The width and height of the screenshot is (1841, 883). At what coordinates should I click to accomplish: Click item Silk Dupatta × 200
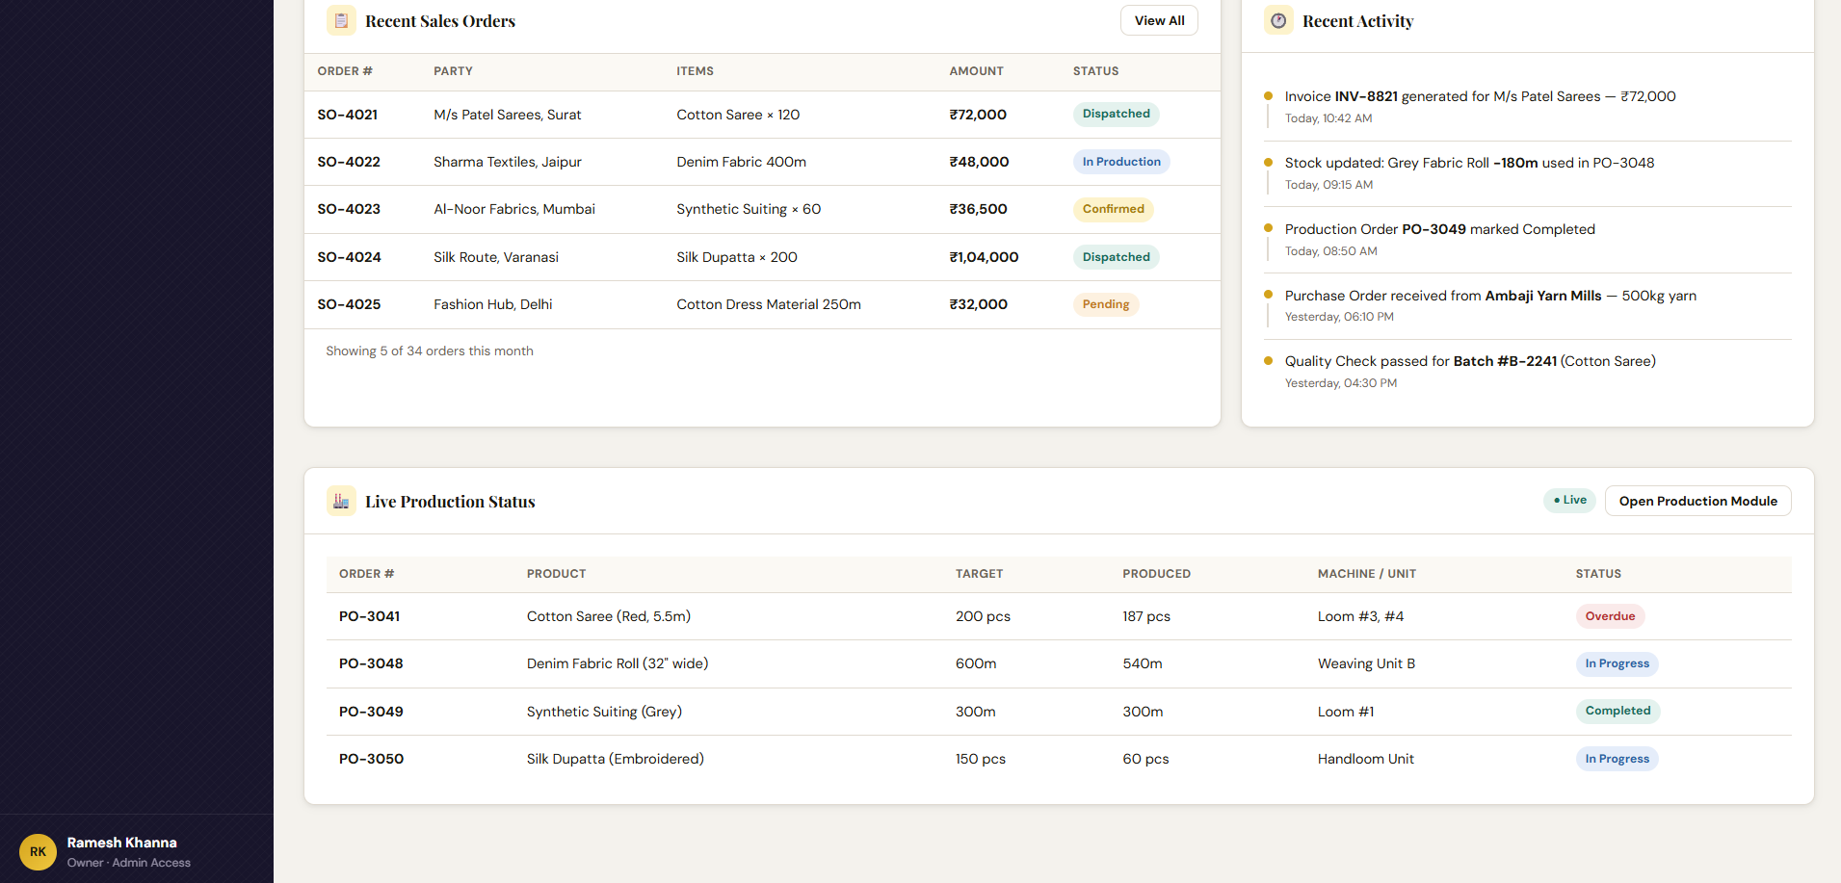pyautogui.click(x=737, y=257)
